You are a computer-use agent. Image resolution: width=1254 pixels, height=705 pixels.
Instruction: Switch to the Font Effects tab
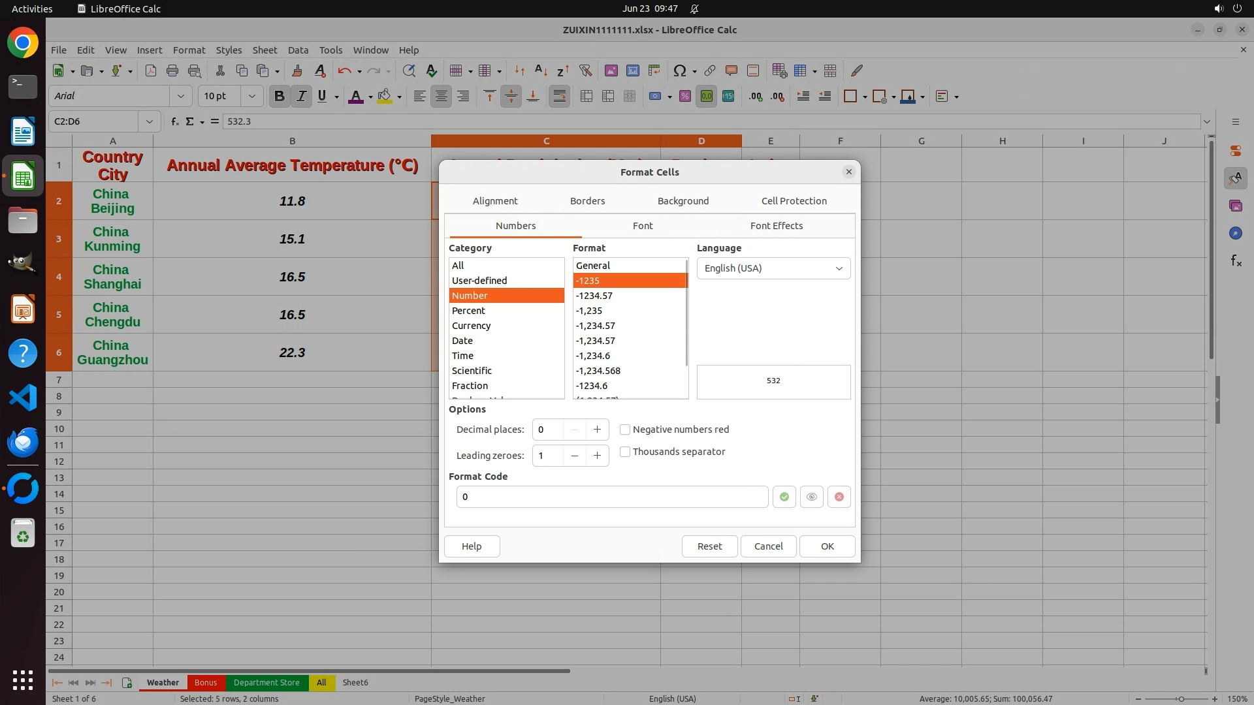[x=776, y=226]
